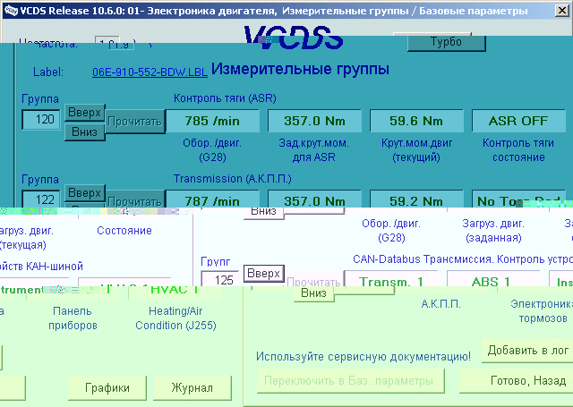Select the HVAC 1 value field

[x=175, y=292]
